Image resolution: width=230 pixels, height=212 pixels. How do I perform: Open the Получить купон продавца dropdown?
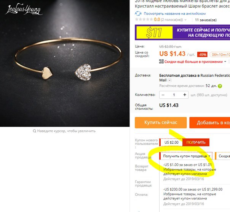(x=186, y=156)
